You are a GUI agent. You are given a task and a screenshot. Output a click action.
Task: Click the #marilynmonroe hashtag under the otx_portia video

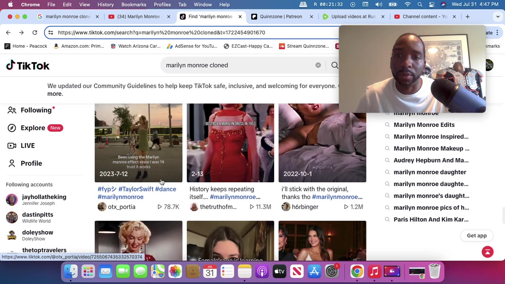click(120, 197)
